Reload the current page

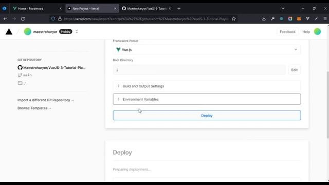23,19
